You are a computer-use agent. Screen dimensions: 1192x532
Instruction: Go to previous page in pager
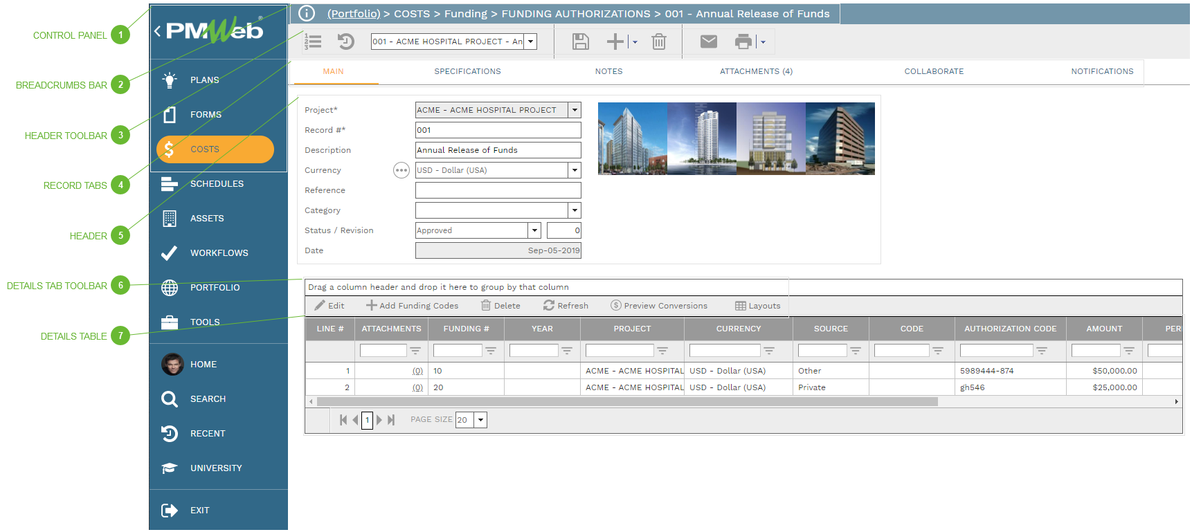(355, 420)
